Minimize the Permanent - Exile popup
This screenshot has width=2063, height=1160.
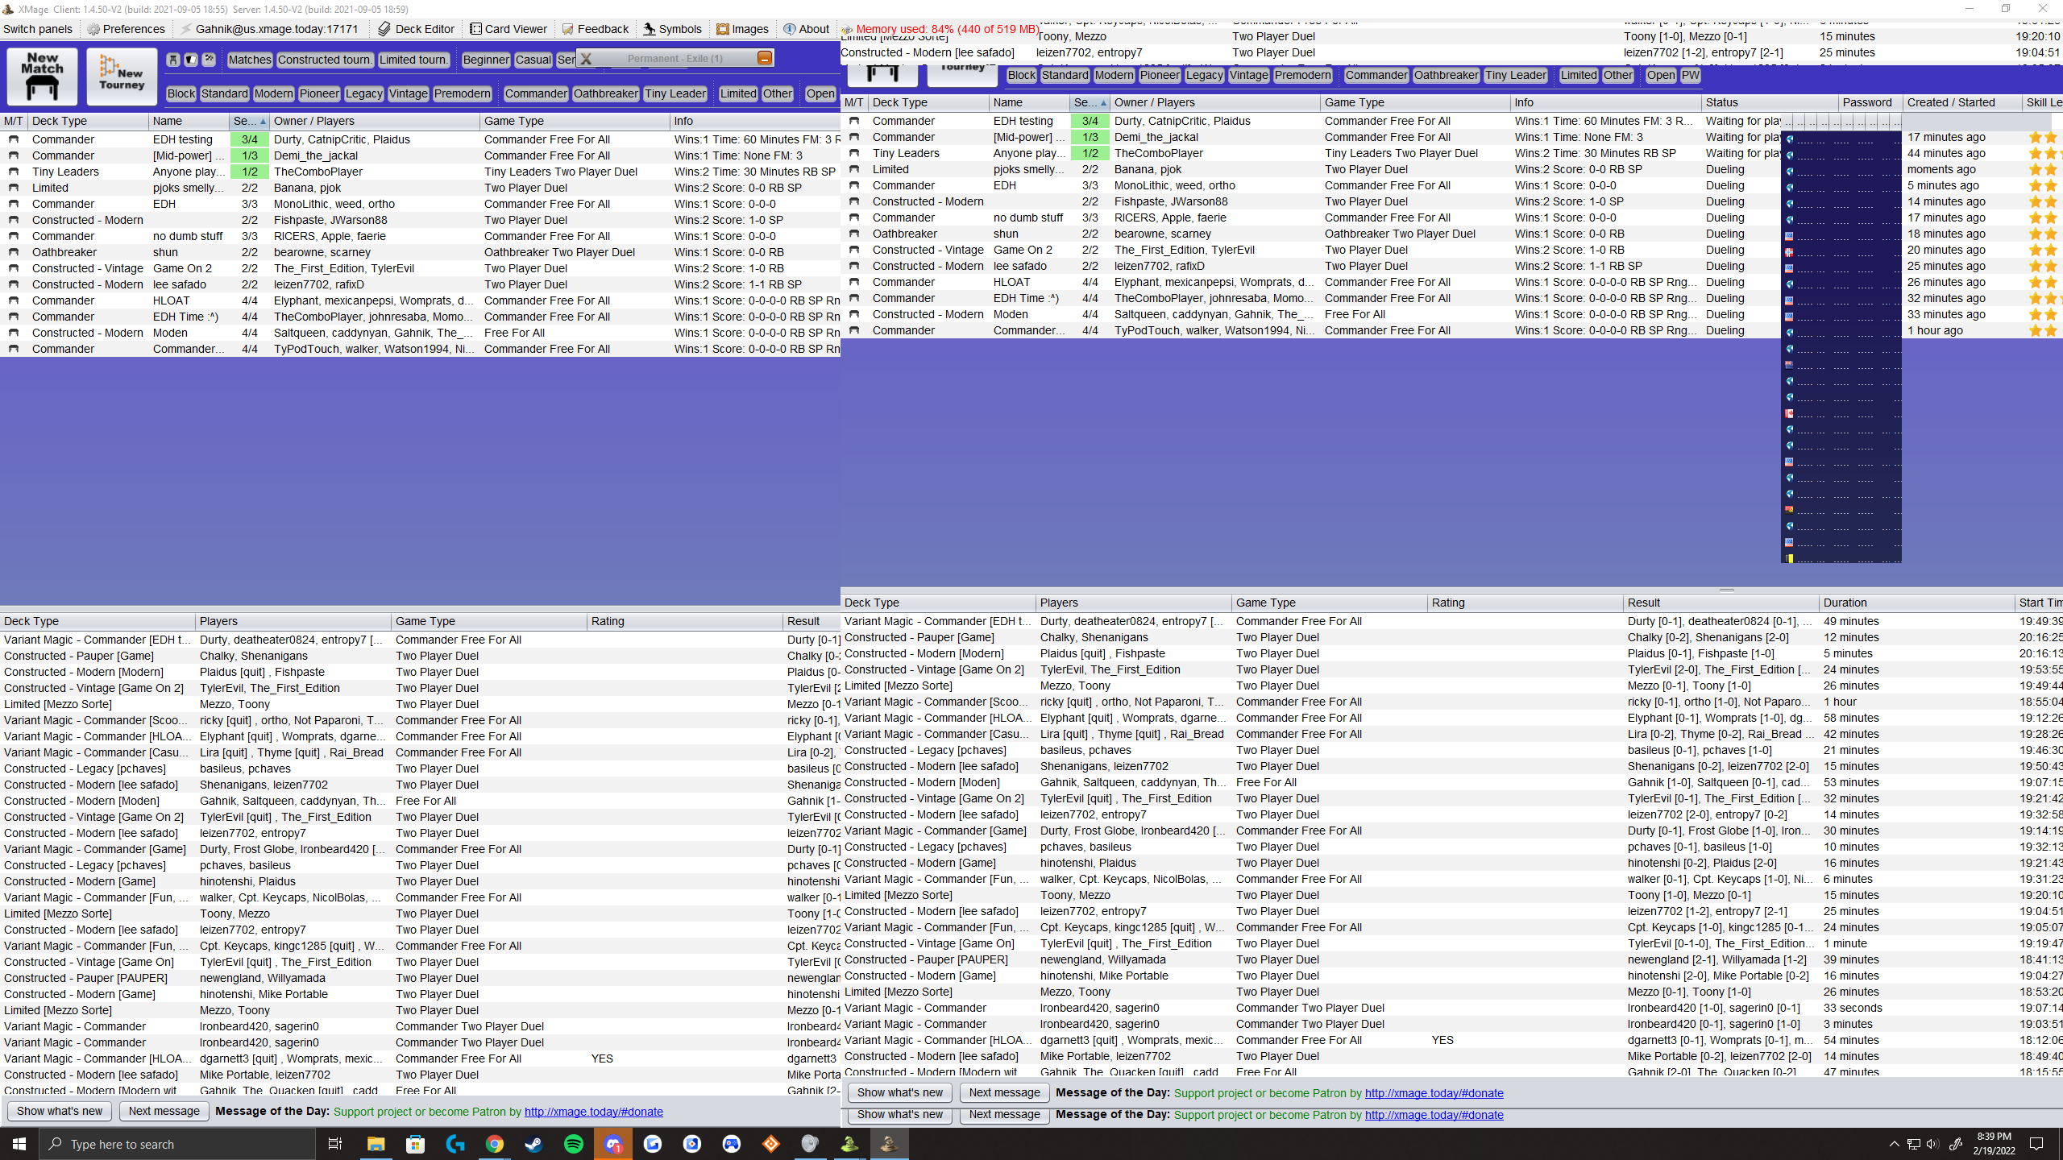click(764, 58)
